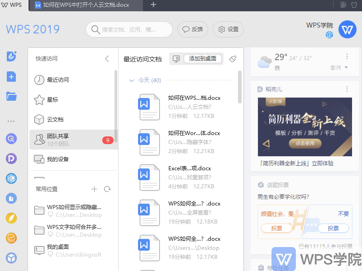362x271 pixels.
Task: Click the search box for documents
Action: coord(129,29)
